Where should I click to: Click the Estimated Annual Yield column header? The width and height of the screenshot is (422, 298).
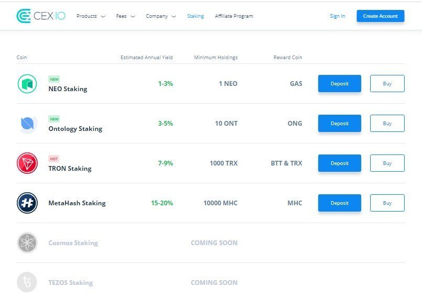coord(147,57)
